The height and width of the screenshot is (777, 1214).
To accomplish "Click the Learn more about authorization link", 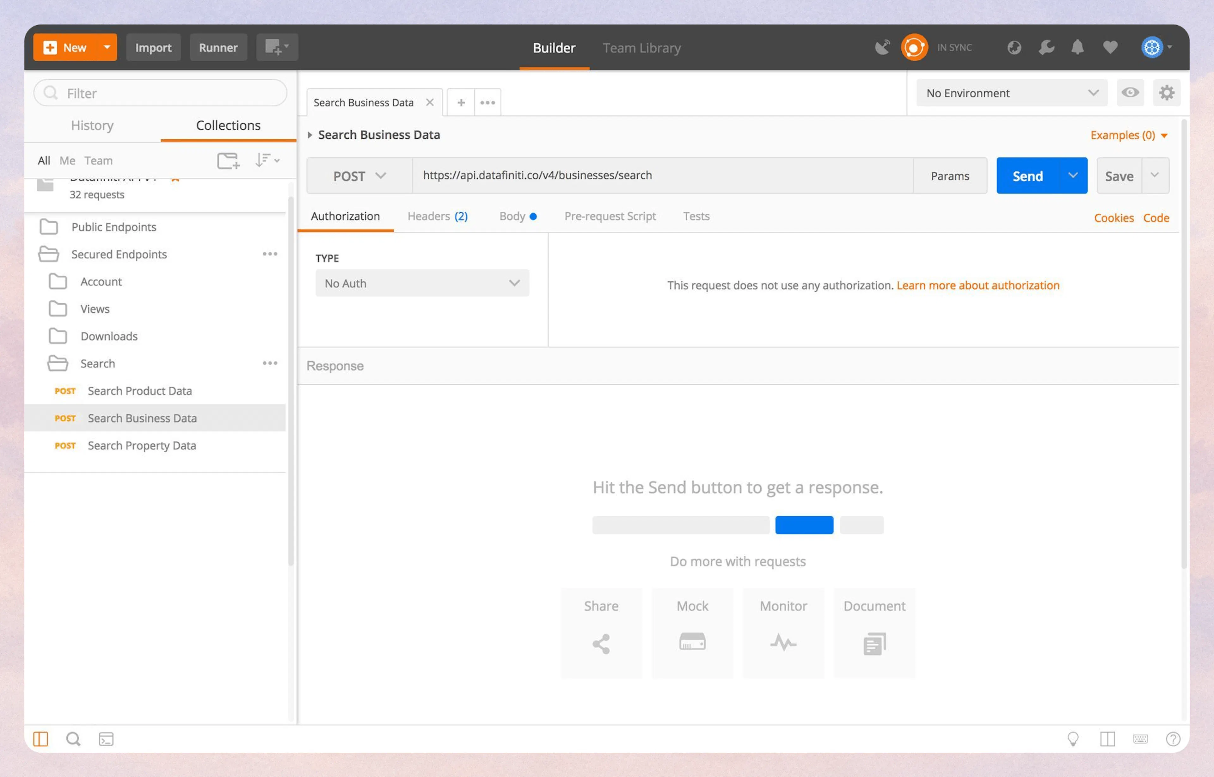I will (x=977, y=285).
